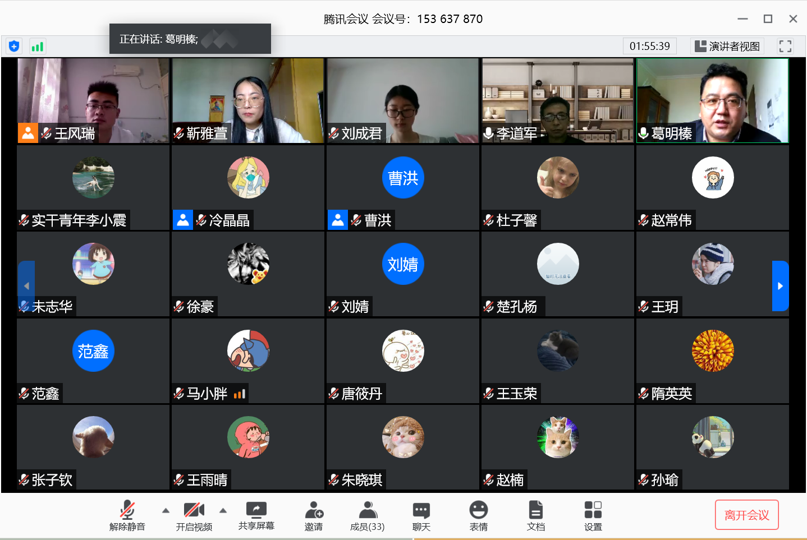Click the blue security shield icon

click(x=14, y=47)
